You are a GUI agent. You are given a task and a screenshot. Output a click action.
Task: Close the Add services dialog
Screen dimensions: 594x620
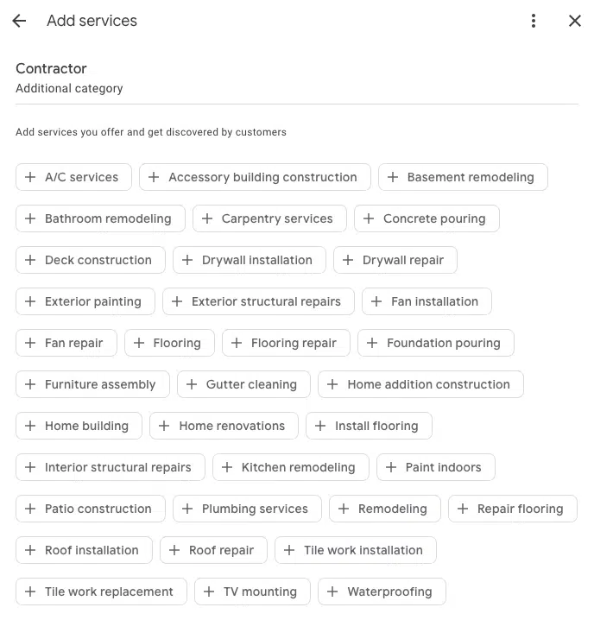click(575, 21)
